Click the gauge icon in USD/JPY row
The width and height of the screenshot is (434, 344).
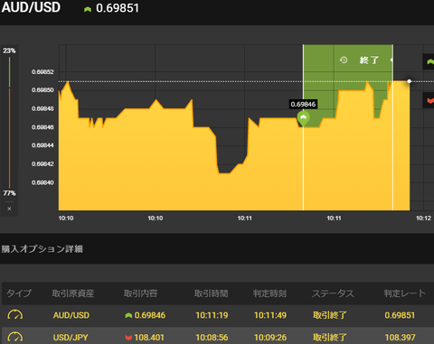[x=15, y=337]
